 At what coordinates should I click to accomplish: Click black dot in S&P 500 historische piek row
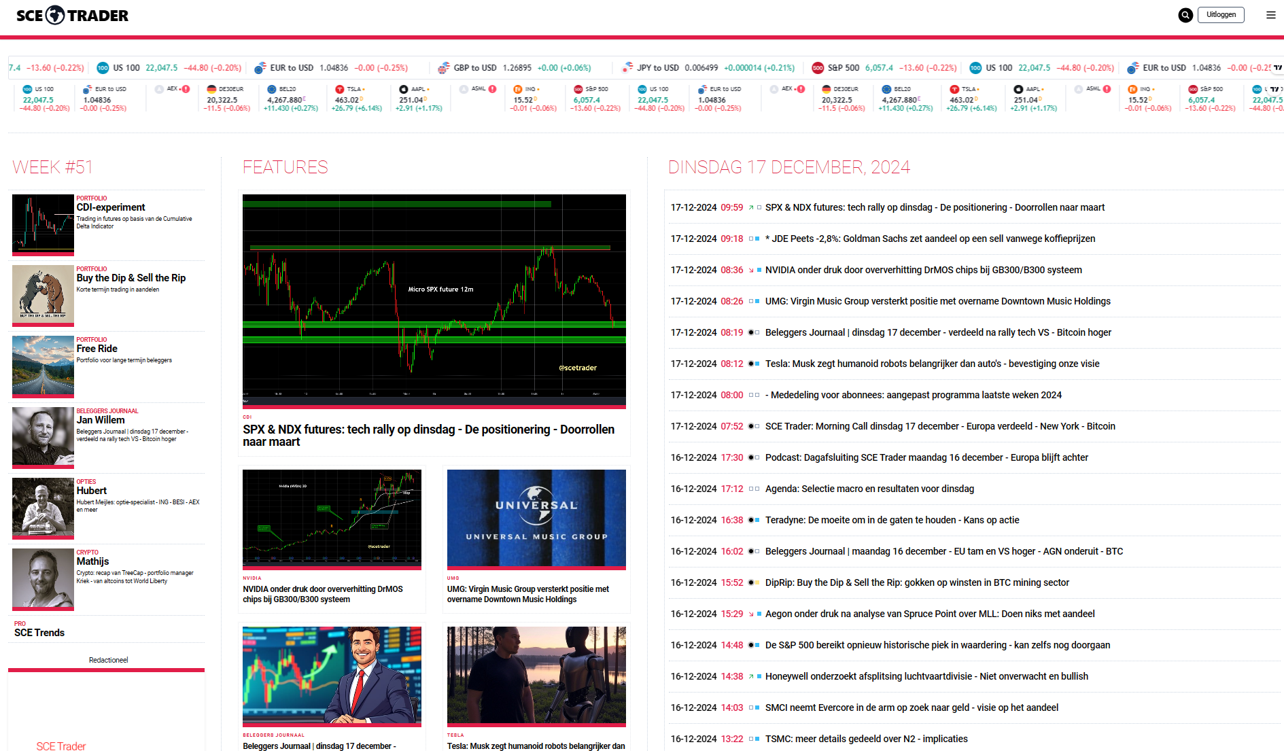click(x=751, y=646)
